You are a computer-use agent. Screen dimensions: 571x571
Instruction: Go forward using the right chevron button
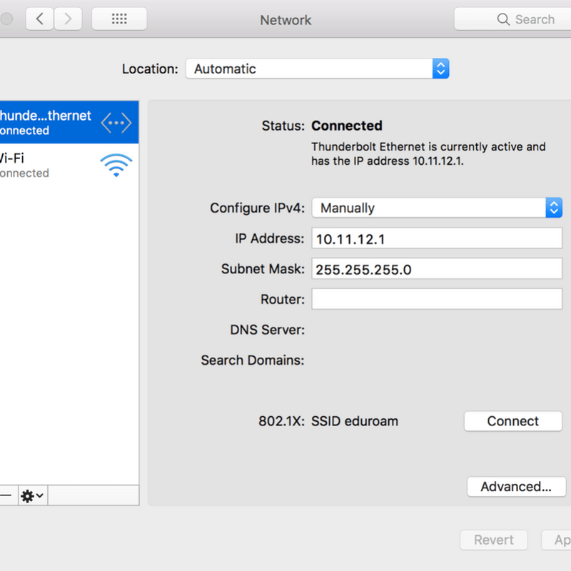pyautogui.click(x=68, y=19)
